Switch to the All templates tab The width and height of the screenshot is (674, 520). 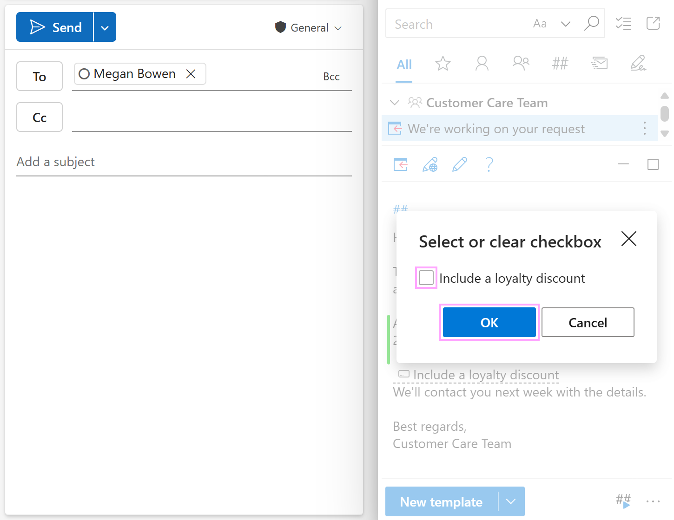pyautogui.click(x=403, y=65)
